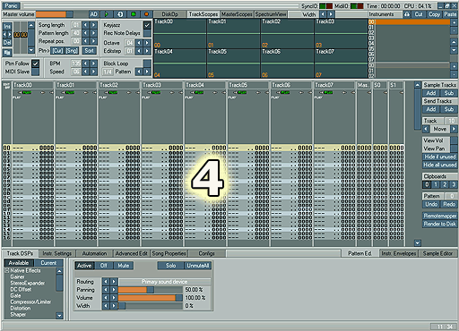Lower the Editstep with its left arrow
The image size is (459, 331).
(x=139, y=51)
